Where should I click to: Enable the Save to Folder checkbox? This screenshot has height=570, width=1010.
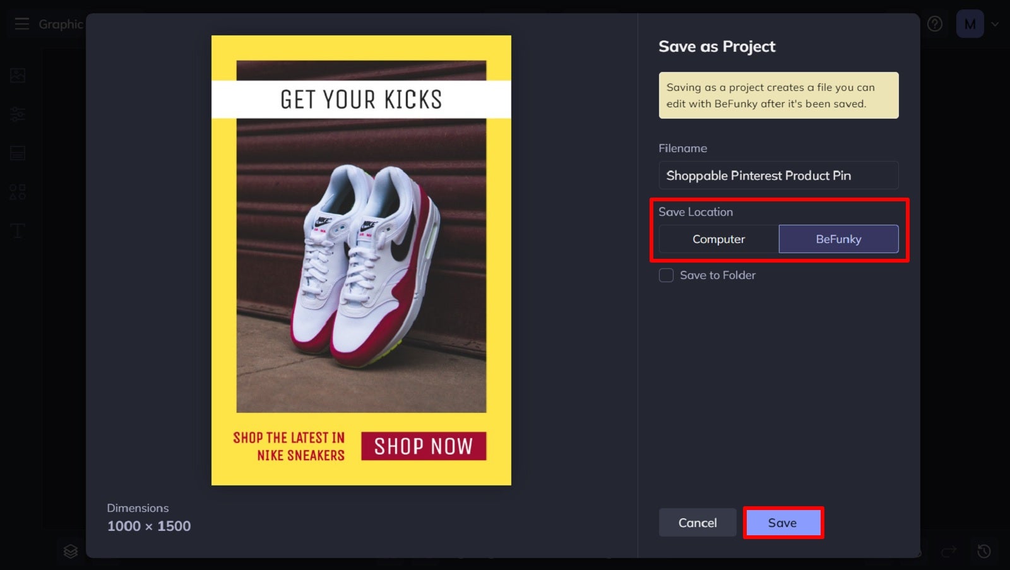coord(666,275)
